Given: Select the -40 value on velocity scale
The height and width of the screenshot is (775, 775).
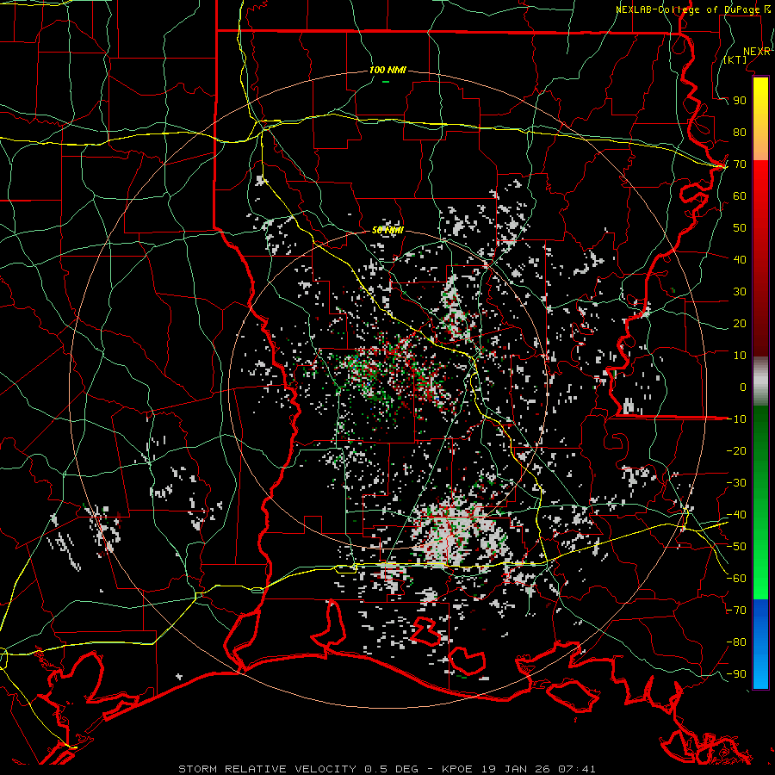Looking at the screenshot, I should click(736, 515).
